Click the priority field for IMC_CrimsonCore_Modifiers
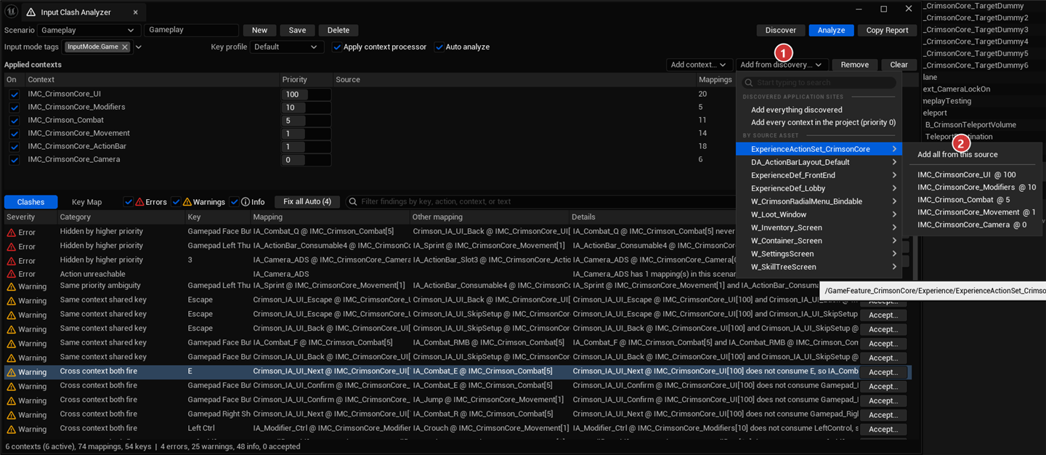 306,108
